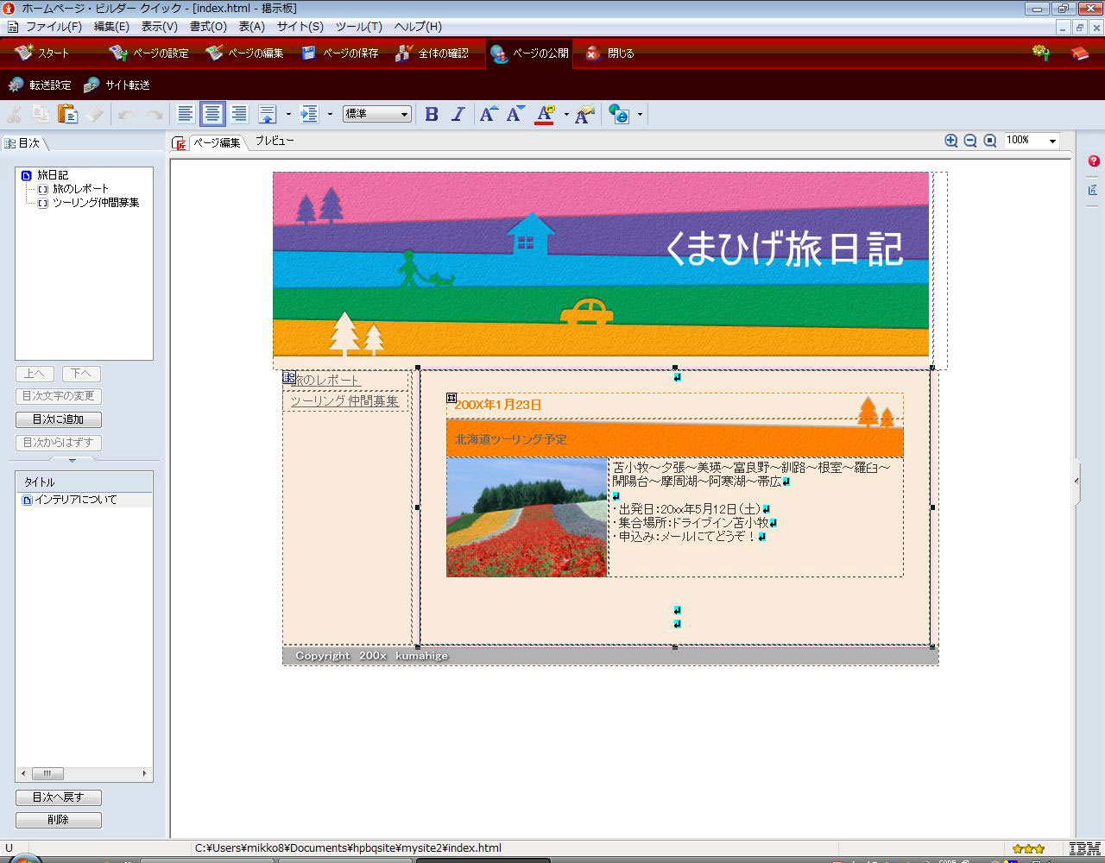Switch to the プレビュー tab
Image resolution: width=1105 pixels, height=863 pixels.
274,142
